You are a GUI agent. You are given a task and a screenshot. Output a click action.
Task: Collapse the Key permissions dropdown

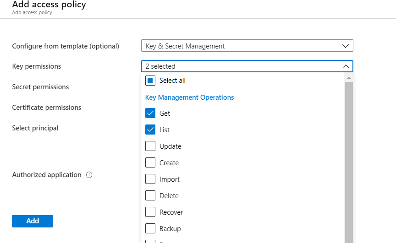click(247, 66)
